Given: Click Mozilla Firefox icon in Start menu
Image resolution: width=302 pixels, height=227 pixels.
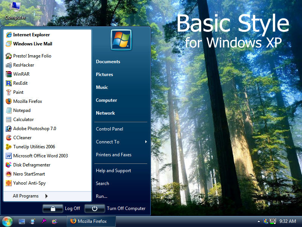Looking at the screenshot, I should click(9, 101).
